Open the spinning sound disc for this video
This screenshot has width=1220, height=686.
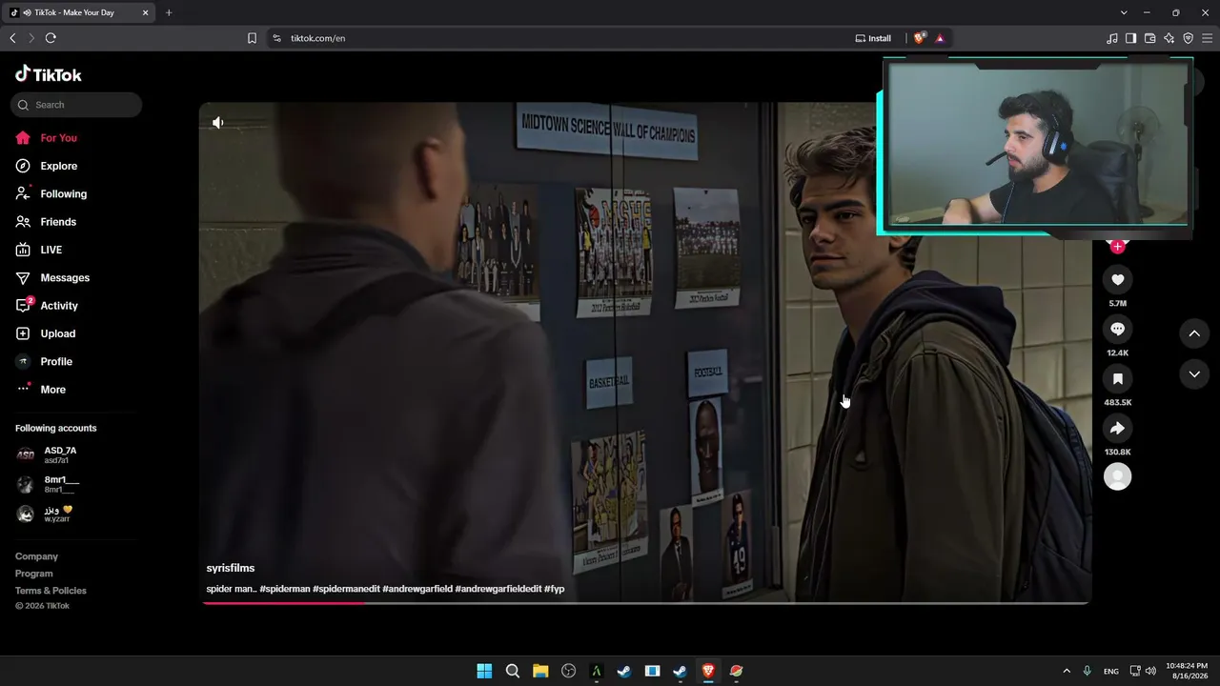pyautogui.click(x=1118, y=476)
